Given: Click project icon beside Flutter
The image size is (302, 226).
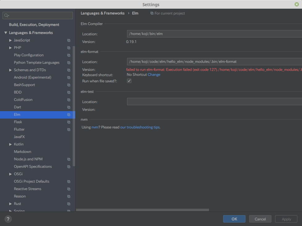Looking at the screenshot, I should click(69, 129).
